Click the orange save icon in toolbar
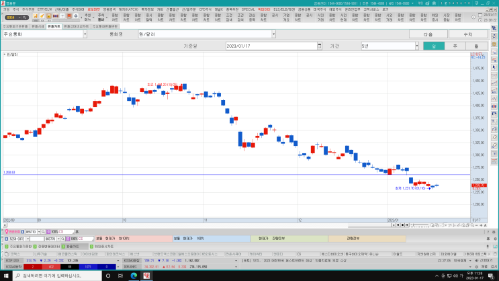 (x=36, y=16)
